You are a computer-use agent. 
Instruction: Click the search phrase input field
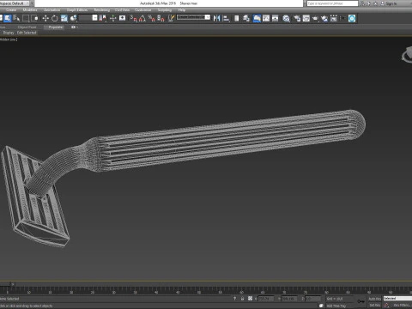click(332, 3)
